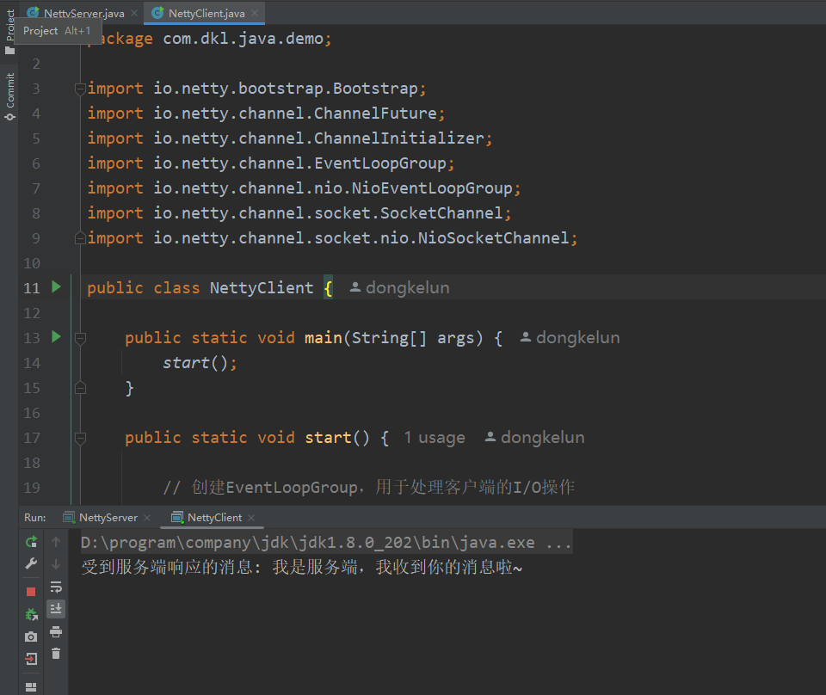This screenshot has width=826, height=695.
Task: Open run configuration wrench settings
Action: tap(31, 564)
